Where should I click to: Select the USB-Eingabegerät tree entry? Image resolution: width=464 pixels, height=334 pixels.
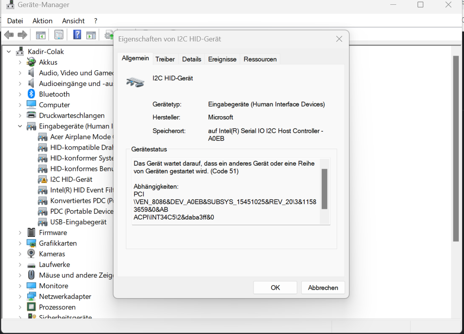pos(78,222)
